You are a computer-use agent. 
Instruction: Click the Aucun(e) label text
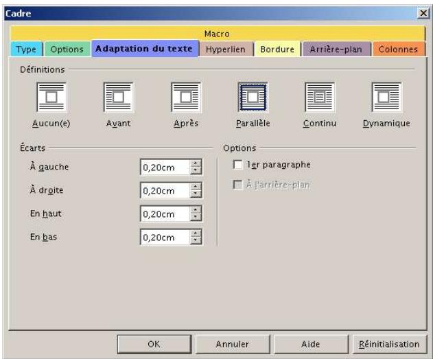pos(51,124)
